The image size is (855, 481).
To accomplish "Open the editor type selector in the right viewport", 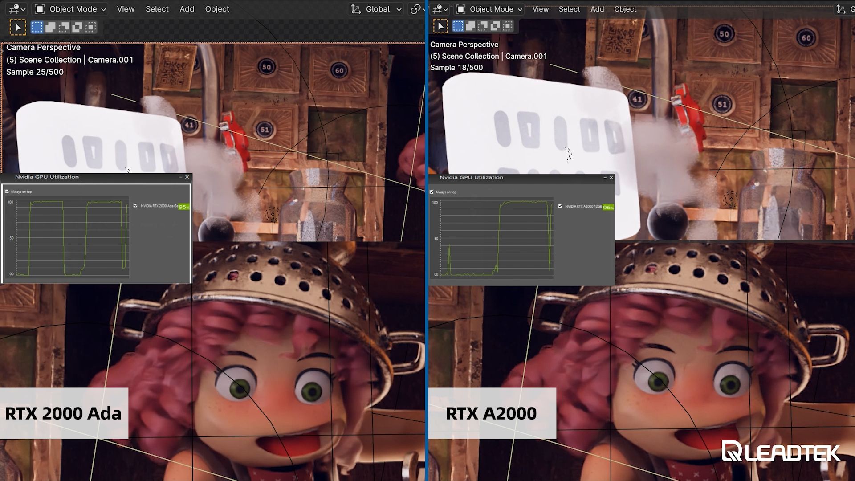I will point(441,9).
